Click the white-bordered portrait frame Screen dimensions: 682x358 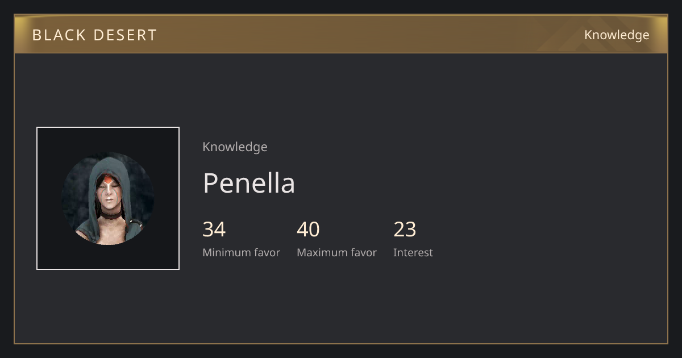point(108,198)
